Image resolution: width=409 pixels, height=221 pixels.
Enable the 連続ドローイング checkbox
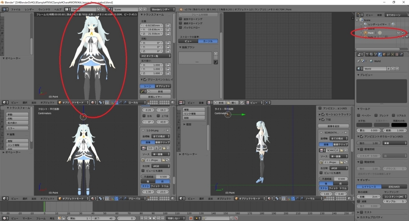[x=180, y=23]
